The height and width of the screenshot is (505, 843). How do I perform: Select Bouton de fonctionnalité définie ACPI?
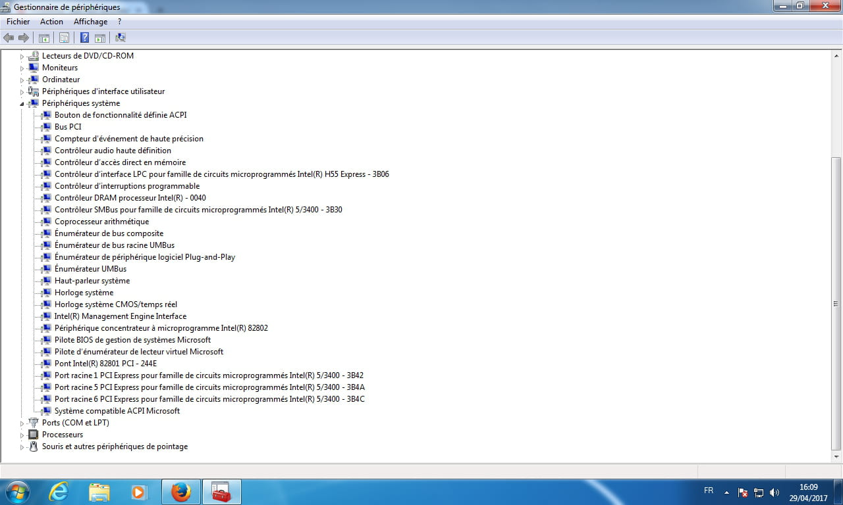click(121, 115)
